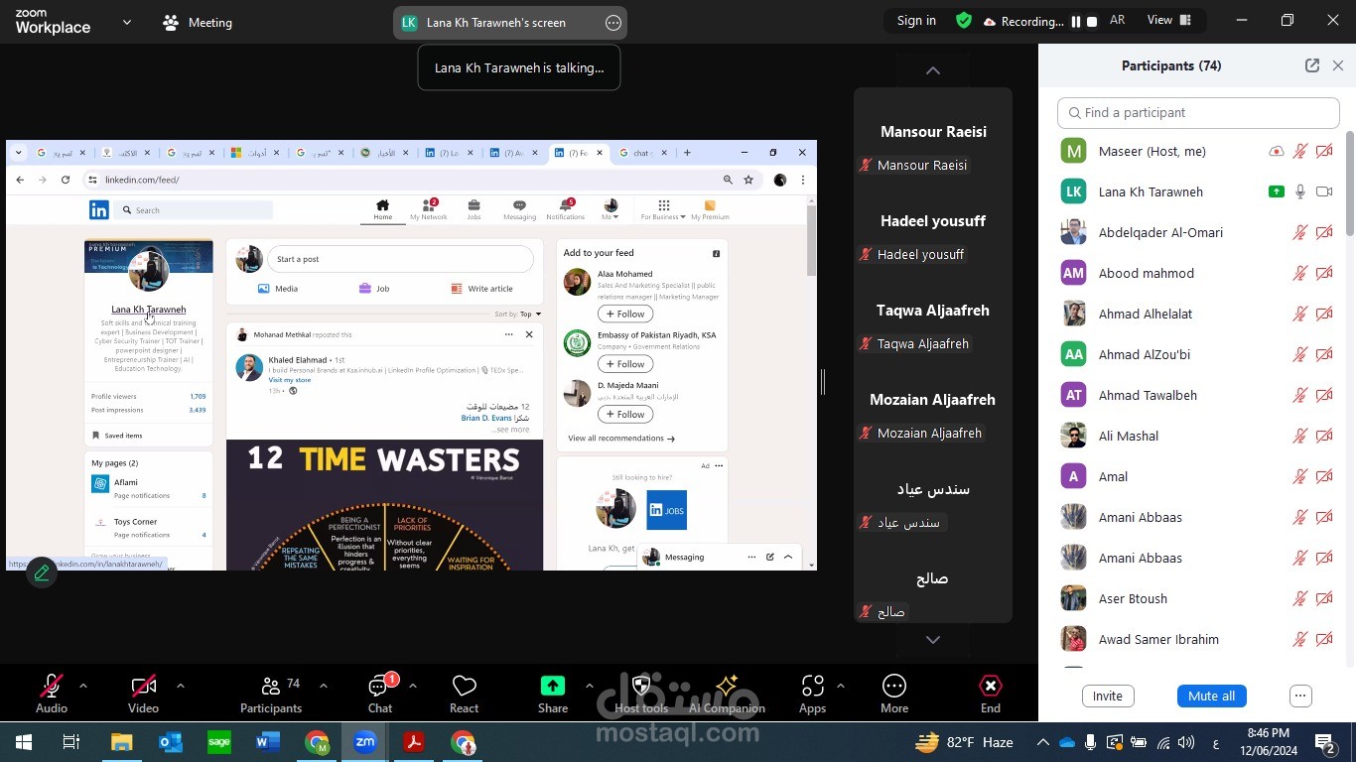Expand the Share options chevron
The image size is (1356, 762).
[589, 686]
